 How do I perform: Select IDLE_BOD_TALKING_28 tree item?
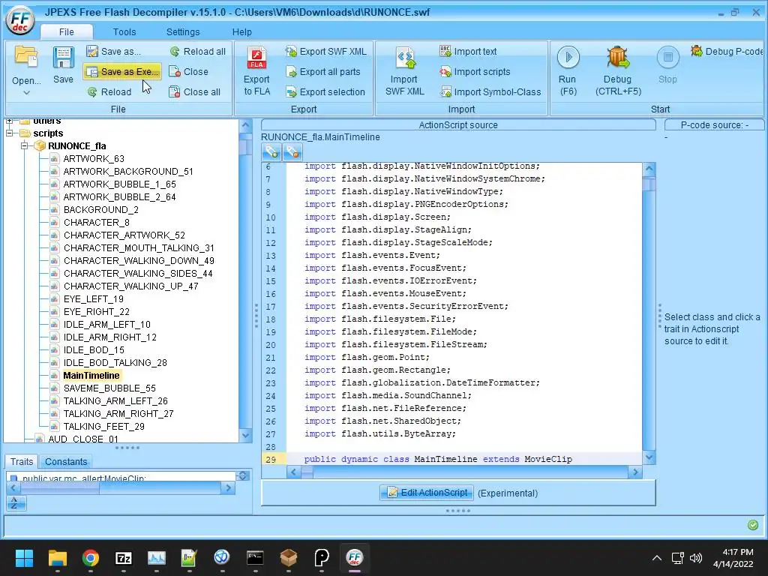pyautogui.click(x=115, y=362)
